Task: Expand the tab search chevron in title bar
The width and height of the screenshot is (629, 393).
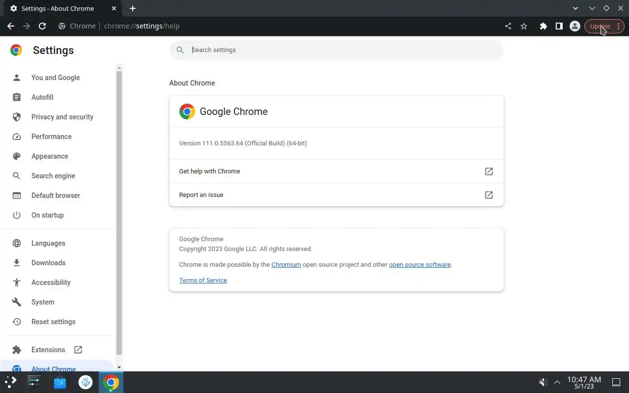Action: pyautogui.click(x=575, y=8)
